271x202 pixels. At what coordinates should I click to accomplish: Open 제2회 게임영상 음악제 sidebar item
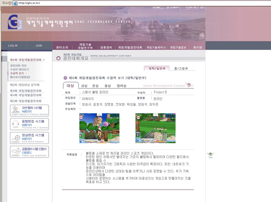pos(24,85)
